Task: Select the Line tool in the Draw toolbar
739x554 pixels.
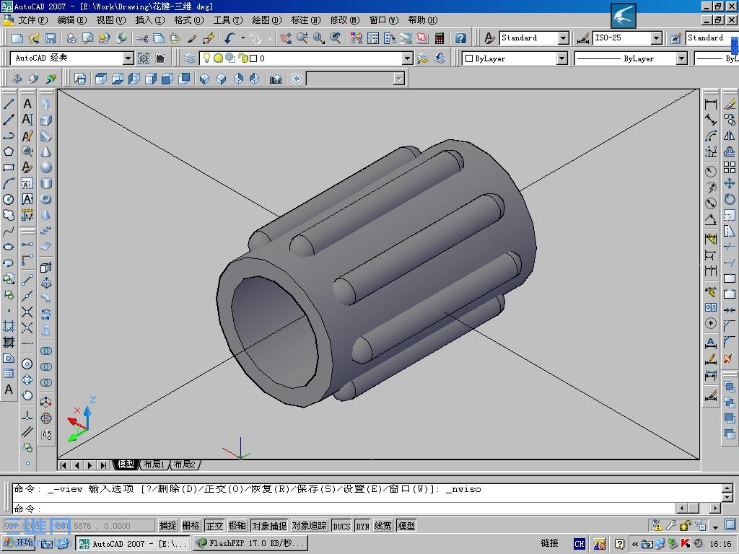Action: point(9,104)
